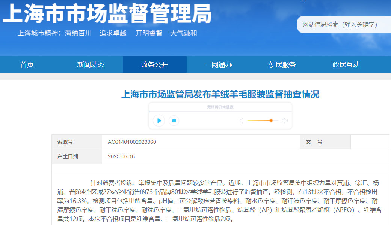Play the accessibility voice broadcast
Image resolution: width=391 pixels, height=225 pixels.
(x=159, y=121)
